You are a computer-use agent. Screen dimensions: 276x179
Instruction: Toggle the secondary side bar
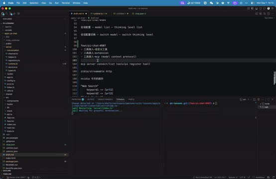261,8
